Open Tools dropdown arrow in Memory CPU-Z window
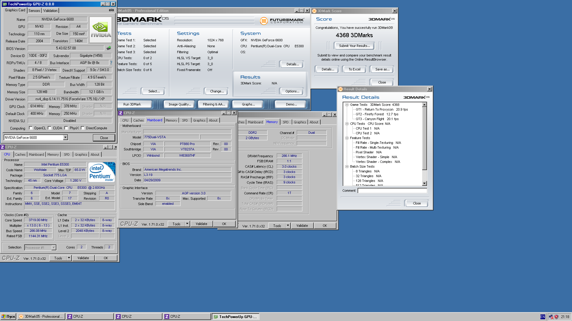 click(288, 226)
